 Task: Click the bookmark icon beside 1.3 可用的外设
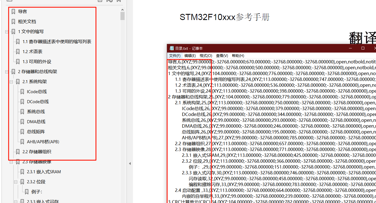18,62
